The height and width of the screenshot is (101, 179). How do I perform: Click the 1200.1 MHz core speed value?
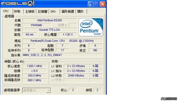pyautogui.click(x=35, y=66)
